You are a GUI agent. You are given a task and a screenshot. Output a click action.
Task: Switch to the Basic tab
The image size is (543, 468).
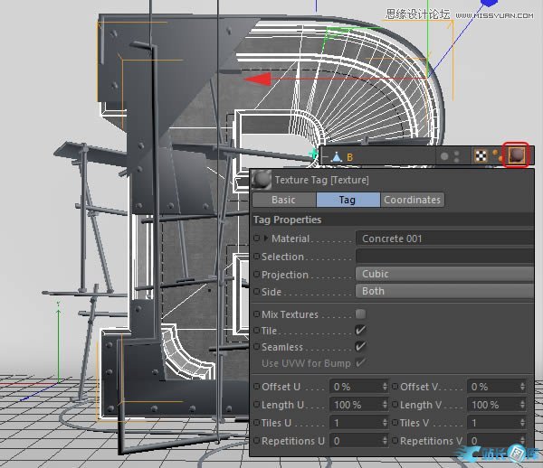tap(283, 200)
